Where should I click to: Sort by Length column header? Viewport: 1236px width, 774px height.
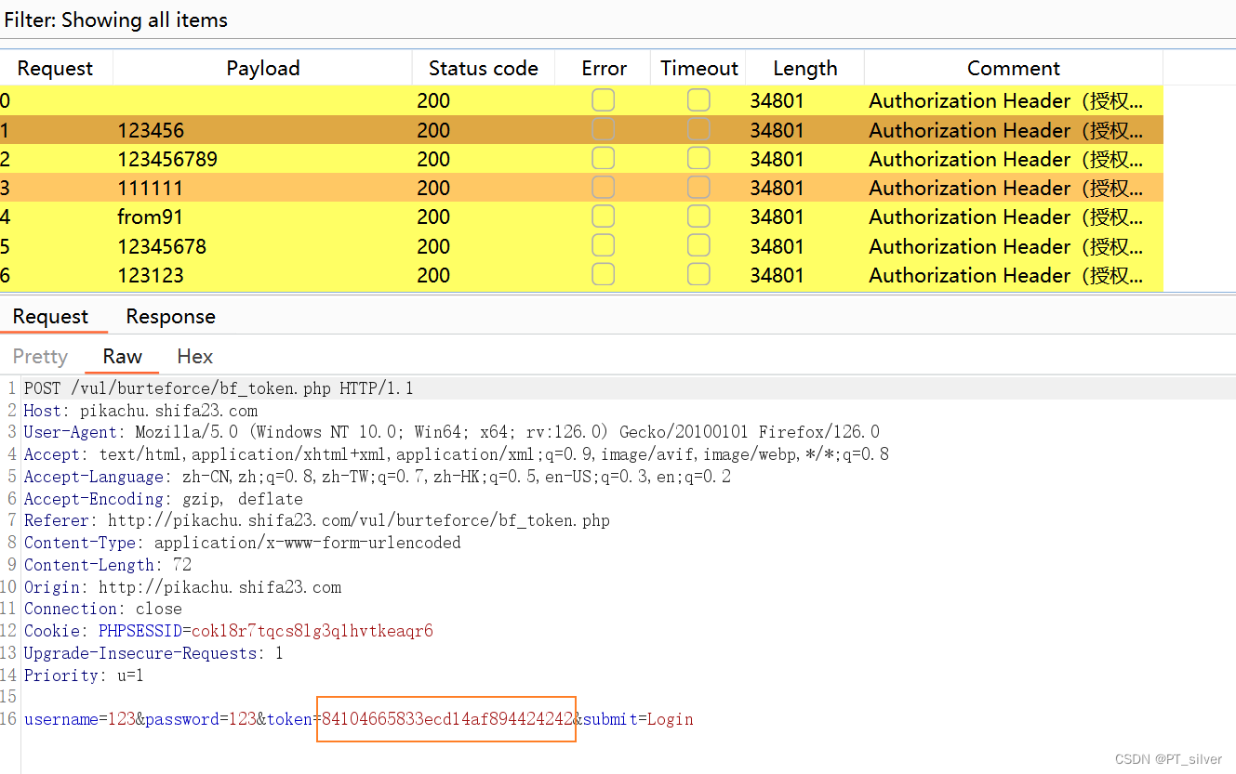click(x=805, y=68)
